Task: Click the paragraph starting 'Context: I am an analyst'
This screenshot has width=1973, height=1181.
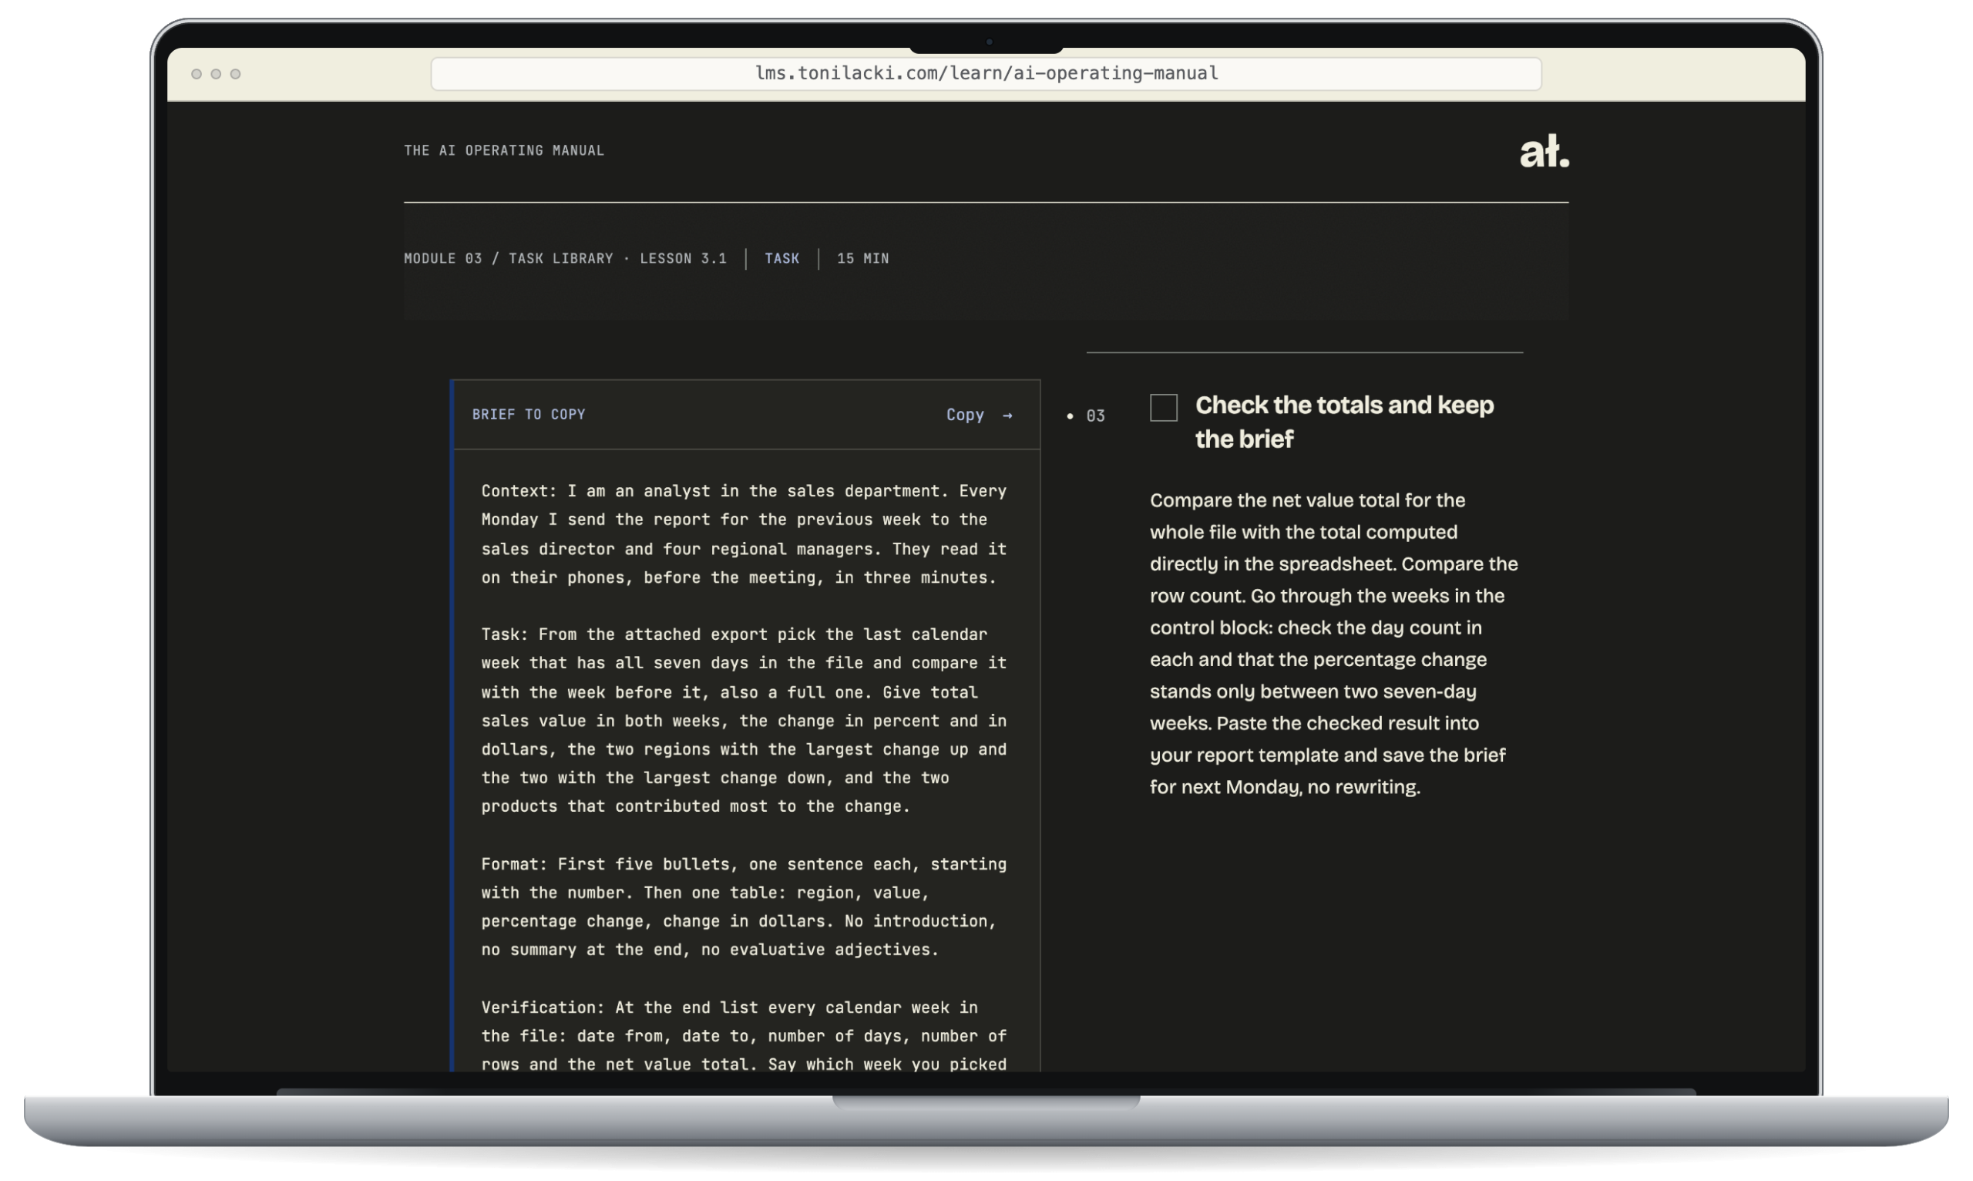Action: [744, 534]
